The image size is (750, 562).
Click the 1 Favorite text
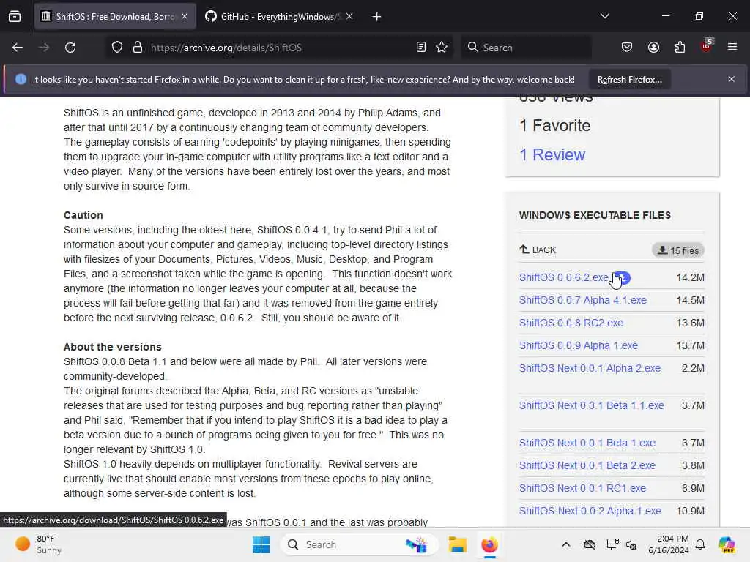pos(555,126)
